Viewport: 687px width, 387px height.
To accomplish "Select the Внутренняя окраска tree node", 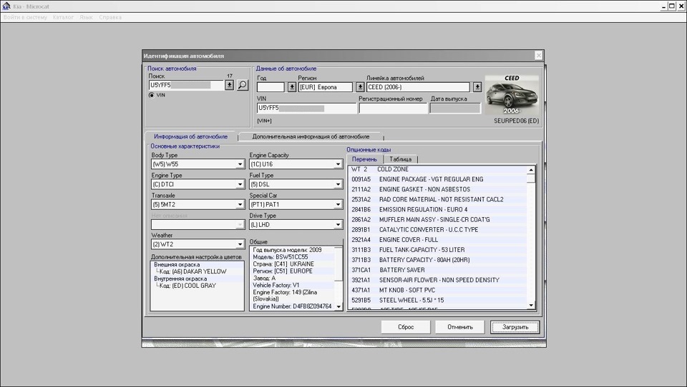I will click(180, 278).
